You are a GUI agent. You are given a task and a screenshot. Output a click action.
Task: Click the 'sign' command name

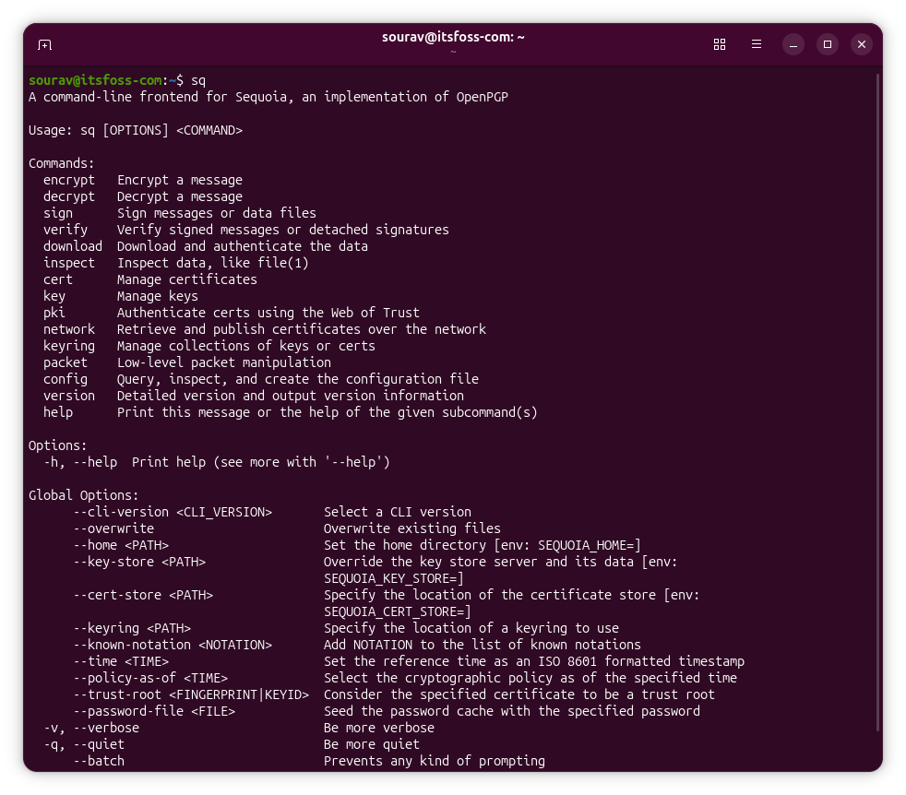coord(58,214)
